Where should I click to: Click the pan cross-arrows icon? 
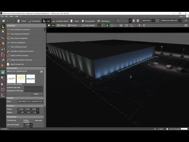(x=139, y=25)
